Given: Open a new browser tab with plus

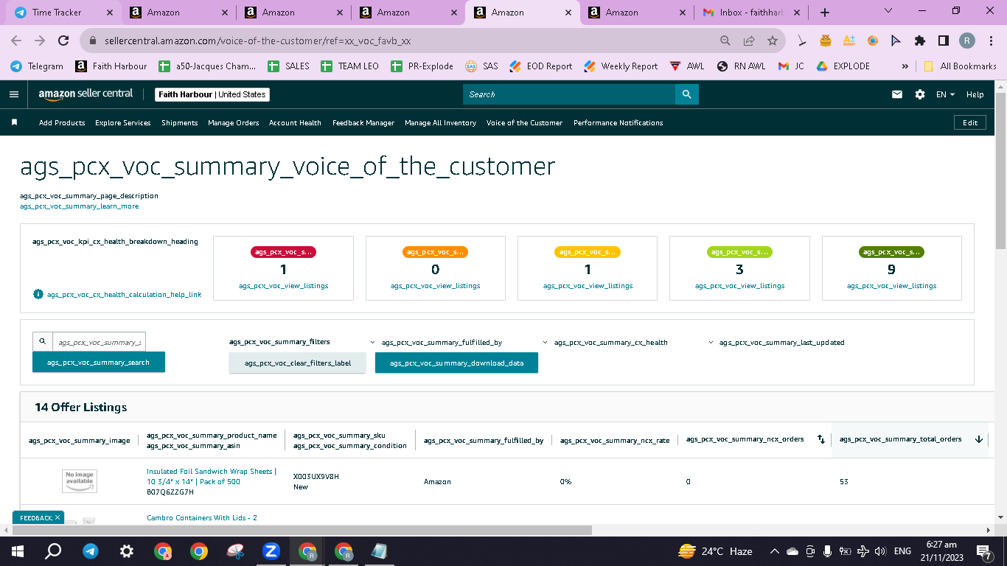Looking at the screenshot, I should pos(825,13).
